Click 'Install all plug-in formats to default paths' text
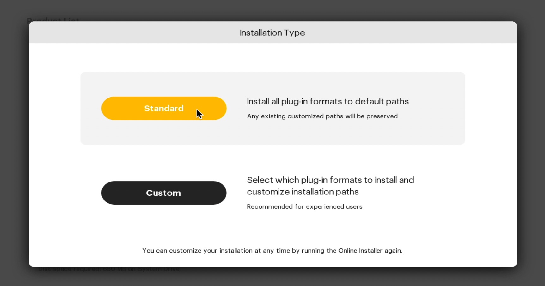The width and height of the screenshot is (545, 286). click(x=328, y=101)
